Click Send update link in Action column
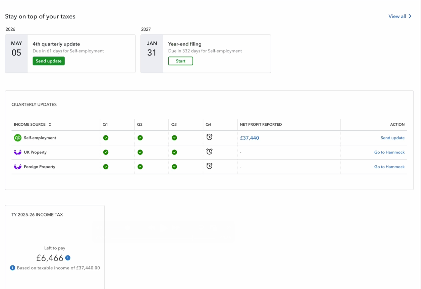The image size is (421, 289). click(392, 138)
